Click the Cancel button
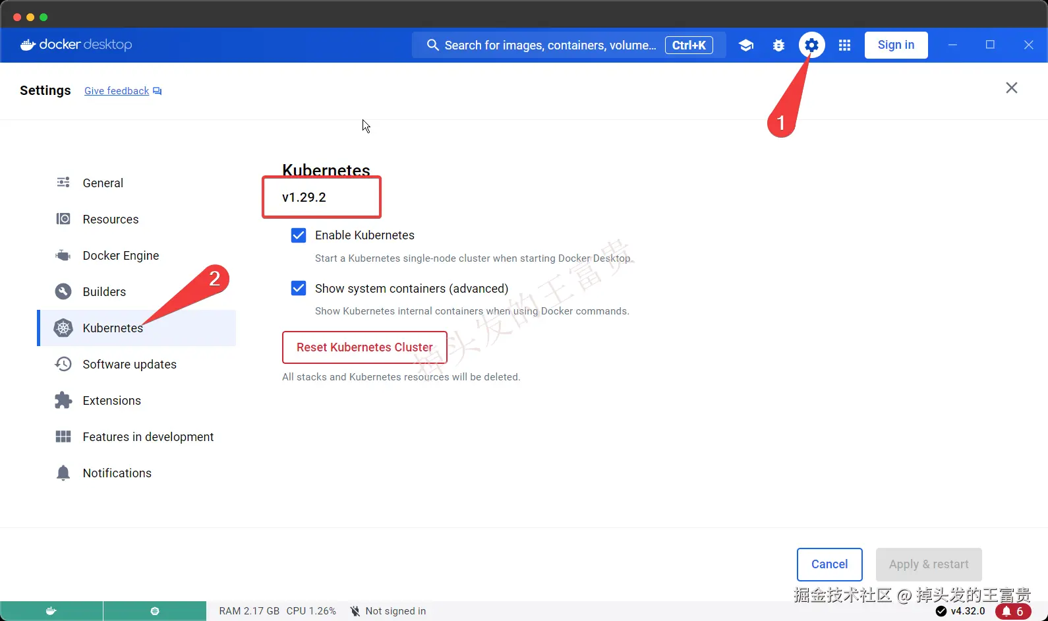Screen dimensions: 1048x621 [829, 564]
